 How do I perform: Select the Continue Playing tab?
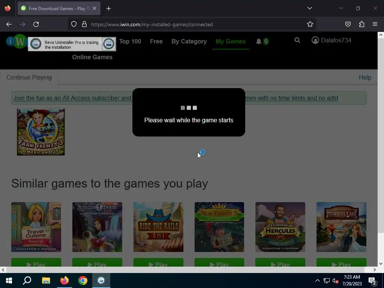[x=29, y=77]
